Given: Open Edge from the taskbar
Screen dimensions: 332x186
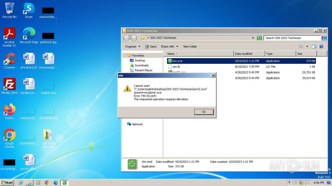Looking at the screenshot, I should (56, 183).
